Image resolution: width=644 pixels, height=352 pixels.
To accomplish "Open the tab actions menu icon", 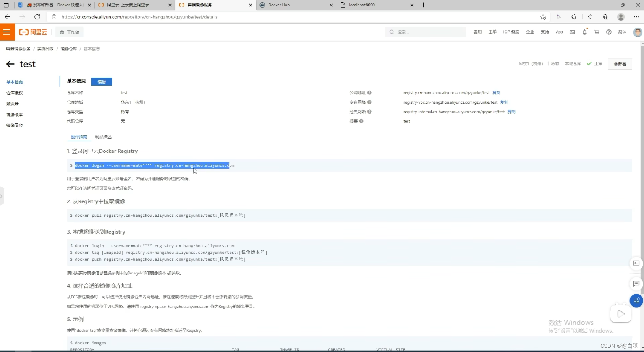I will coord(6,5).
